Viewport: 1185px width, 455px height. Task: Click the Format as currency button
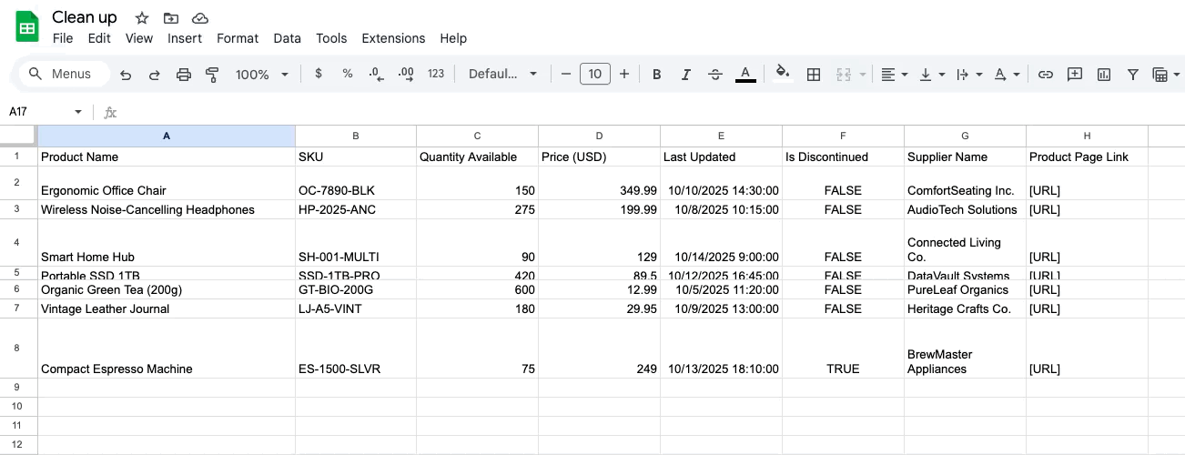(318, 75)
